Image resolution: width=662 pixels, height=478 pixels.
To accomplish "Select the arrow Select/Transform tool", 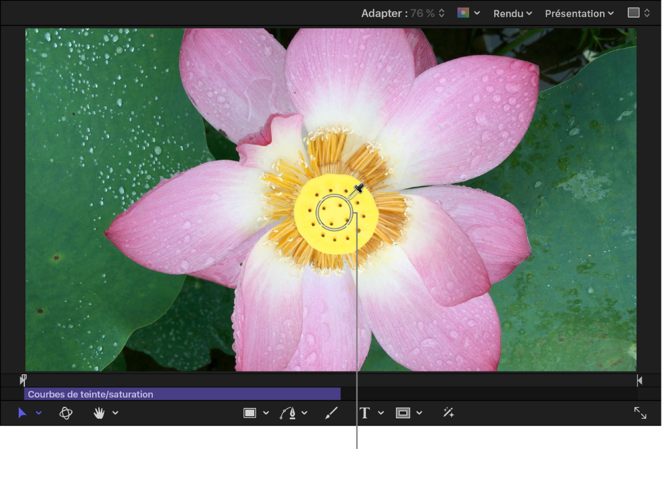I will pos(22,413).
